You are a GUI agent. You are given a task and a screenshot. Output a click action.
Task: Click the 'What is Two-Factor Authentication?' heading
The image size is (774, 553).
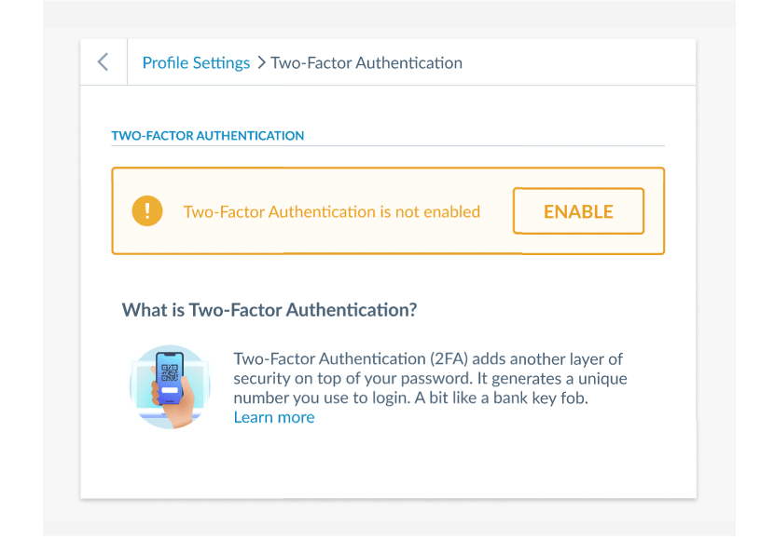270,310
